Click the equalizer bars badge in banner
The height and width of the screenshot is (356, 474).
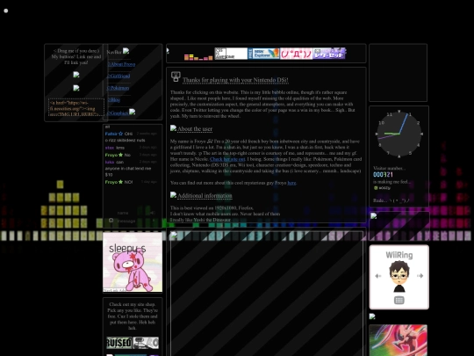pos(198,57)
